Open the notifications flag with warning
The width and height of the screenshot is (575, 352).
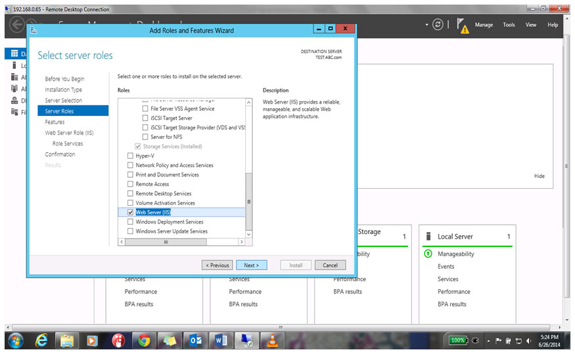463,26
